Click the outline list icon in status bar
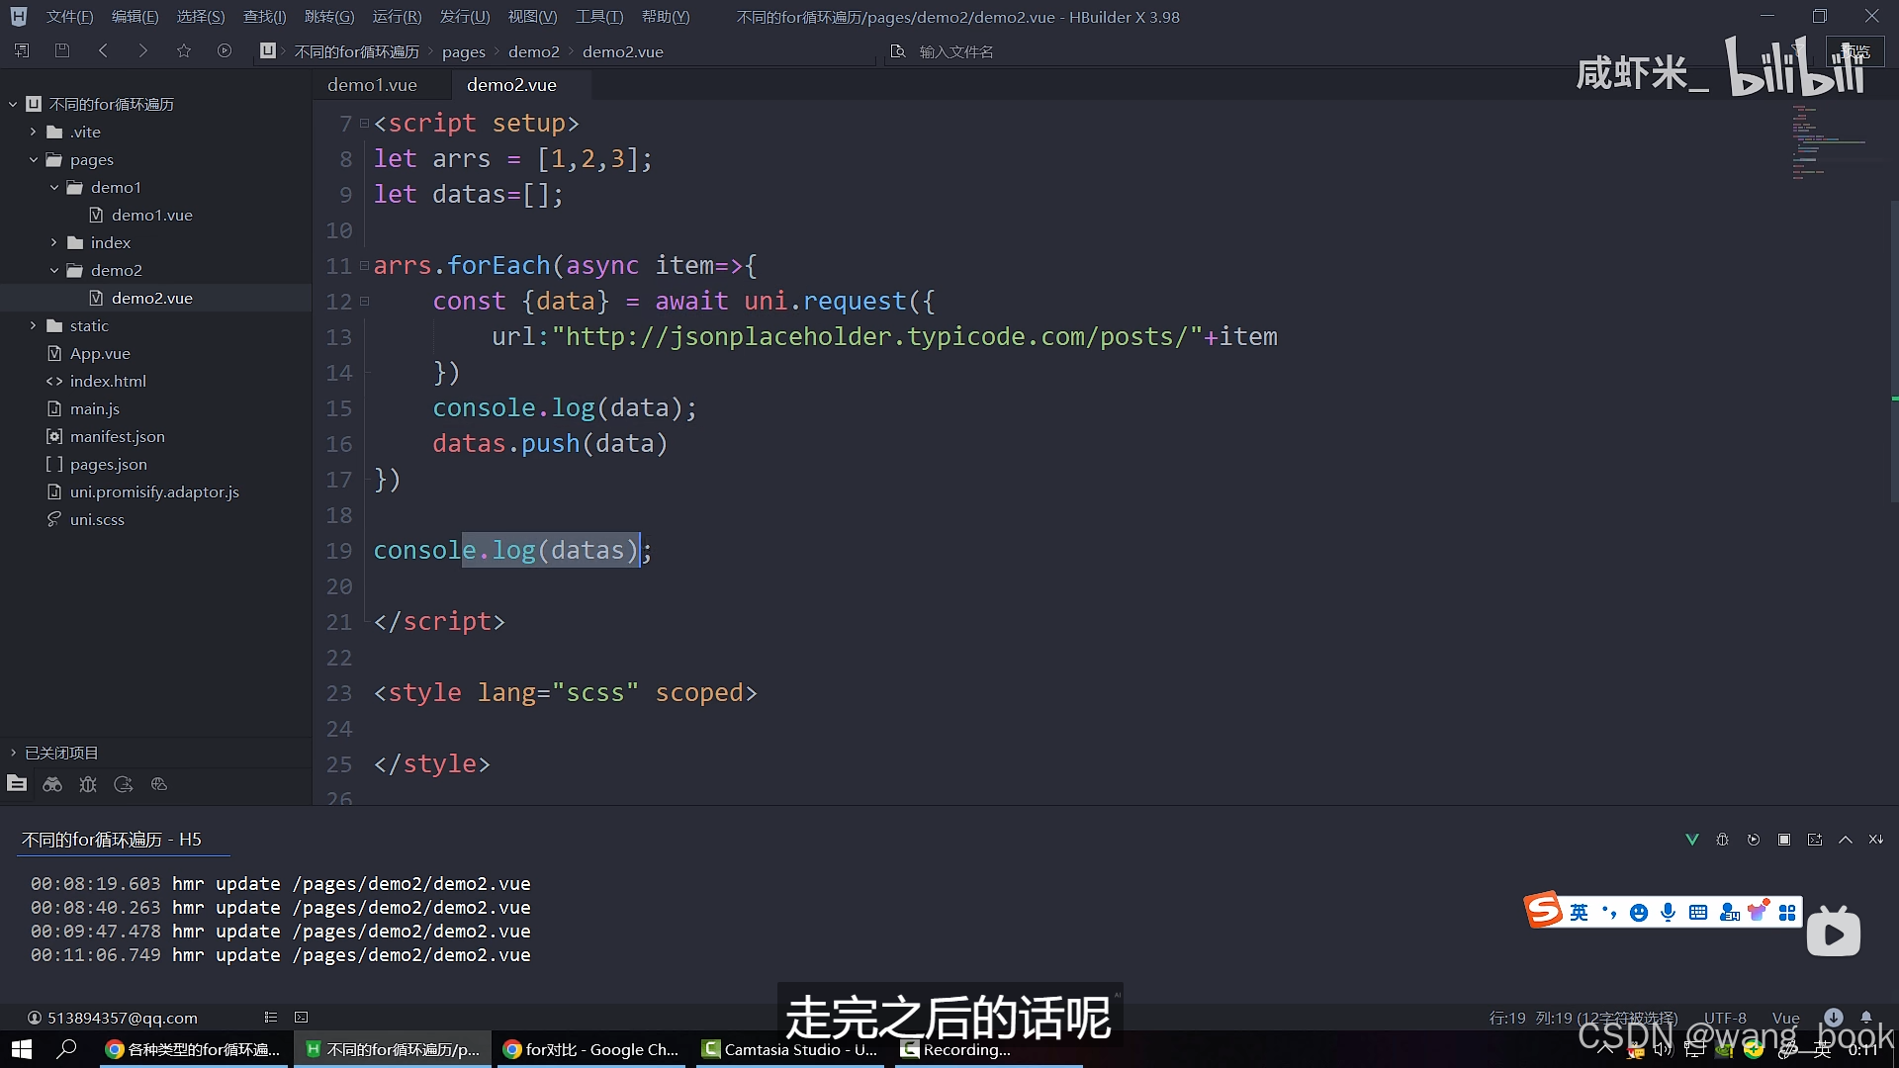Screen dimensions: 1899x1068 pos(271,1018)
